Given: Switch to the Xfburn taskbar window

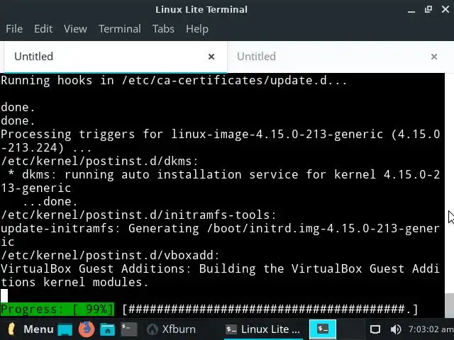Looking at the screenshot, I should [171, 329].
